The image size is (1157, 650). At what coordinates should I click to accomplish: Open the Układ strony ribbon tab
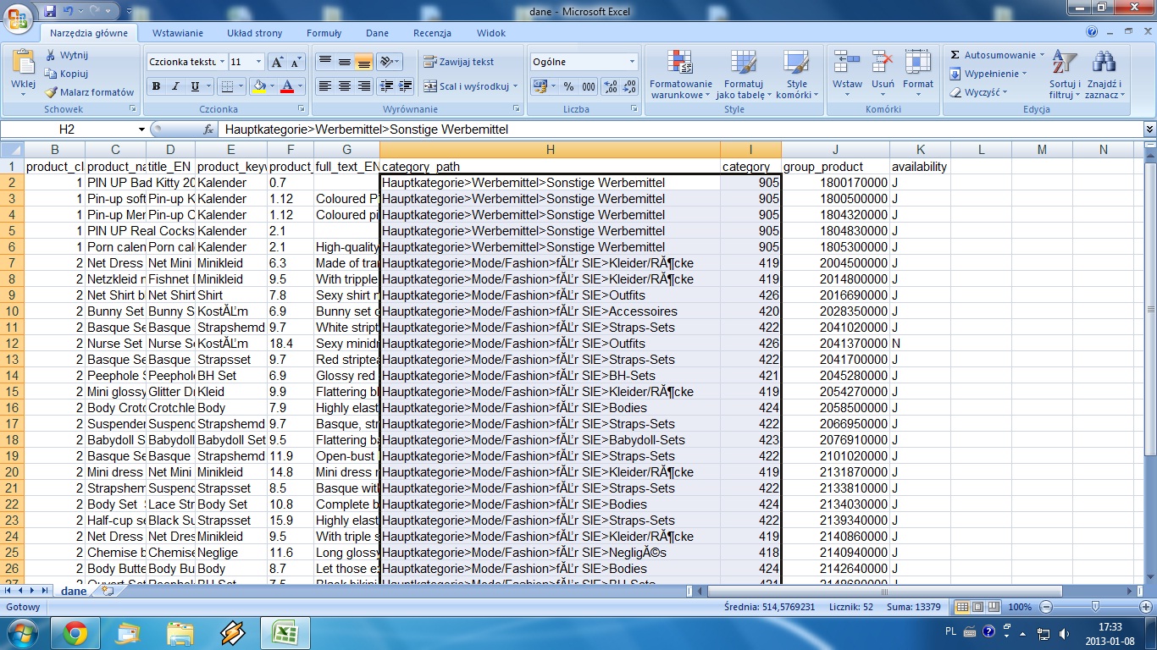(x=254, y=33)
